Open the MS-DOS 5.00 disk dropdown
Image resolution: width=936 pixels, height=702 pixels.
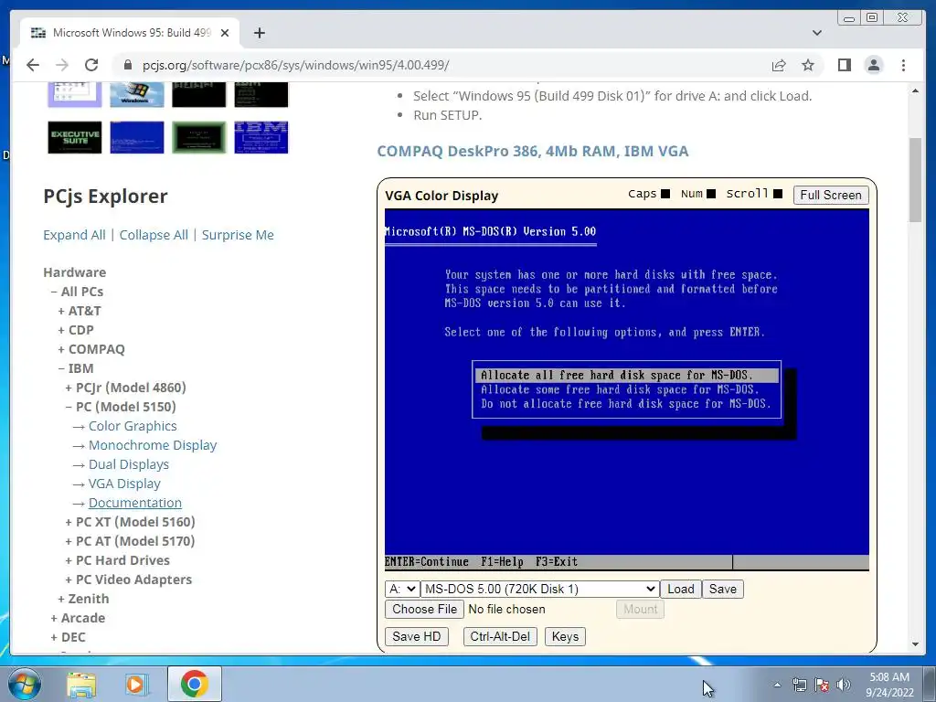(x=539, y=590)
